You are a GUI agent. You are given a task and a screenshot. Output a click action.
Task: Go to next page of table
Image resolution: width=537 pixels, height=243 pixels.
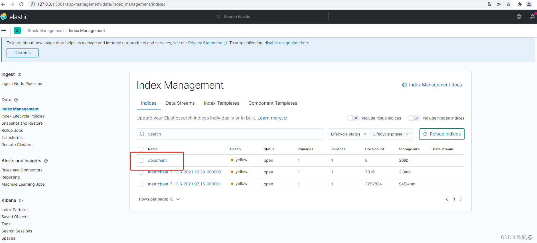coord(461,199)
